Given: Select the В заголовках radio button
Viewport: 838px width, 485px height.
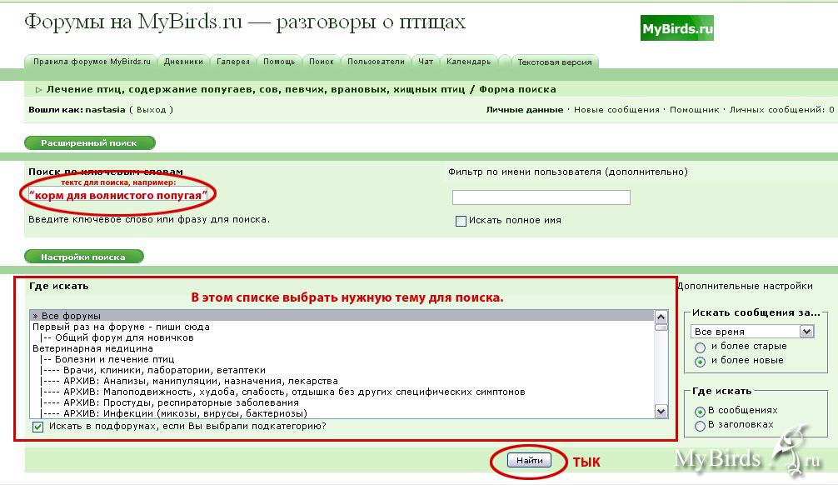Looking at the screenshot, I should (700, 426).
